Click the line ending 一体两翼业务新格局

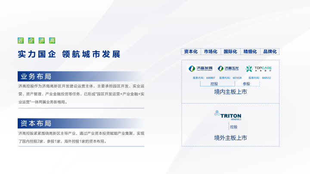tap(43, 102)
